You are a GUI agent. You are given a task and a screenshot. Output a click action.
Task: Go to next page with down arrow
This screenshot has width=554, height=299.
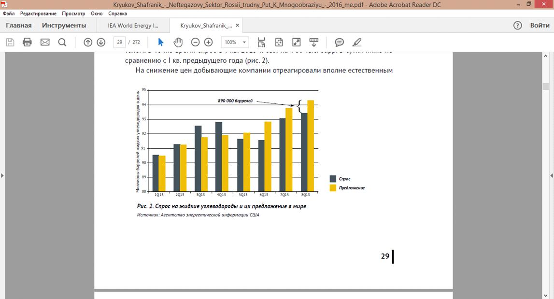[x=101, y=42]
